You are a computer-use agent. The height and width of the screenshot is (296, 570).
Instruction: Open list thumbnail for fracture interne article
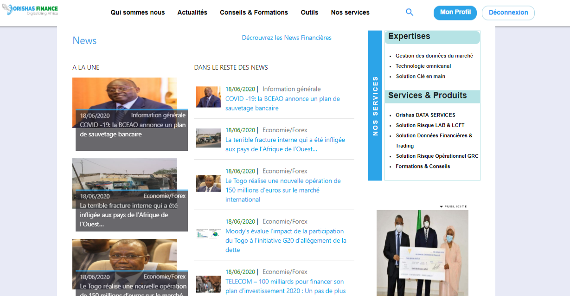pyautogui.click(x=209, y=138)
